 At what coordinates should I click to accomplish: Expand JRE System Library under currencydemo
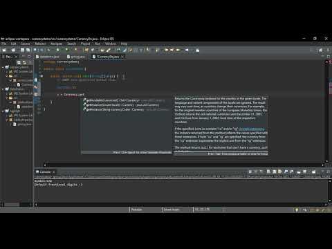7,72
